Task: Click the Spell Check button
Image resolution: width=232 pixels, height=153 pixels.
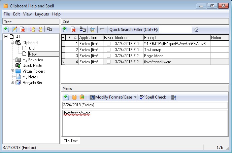Action: 153,97
